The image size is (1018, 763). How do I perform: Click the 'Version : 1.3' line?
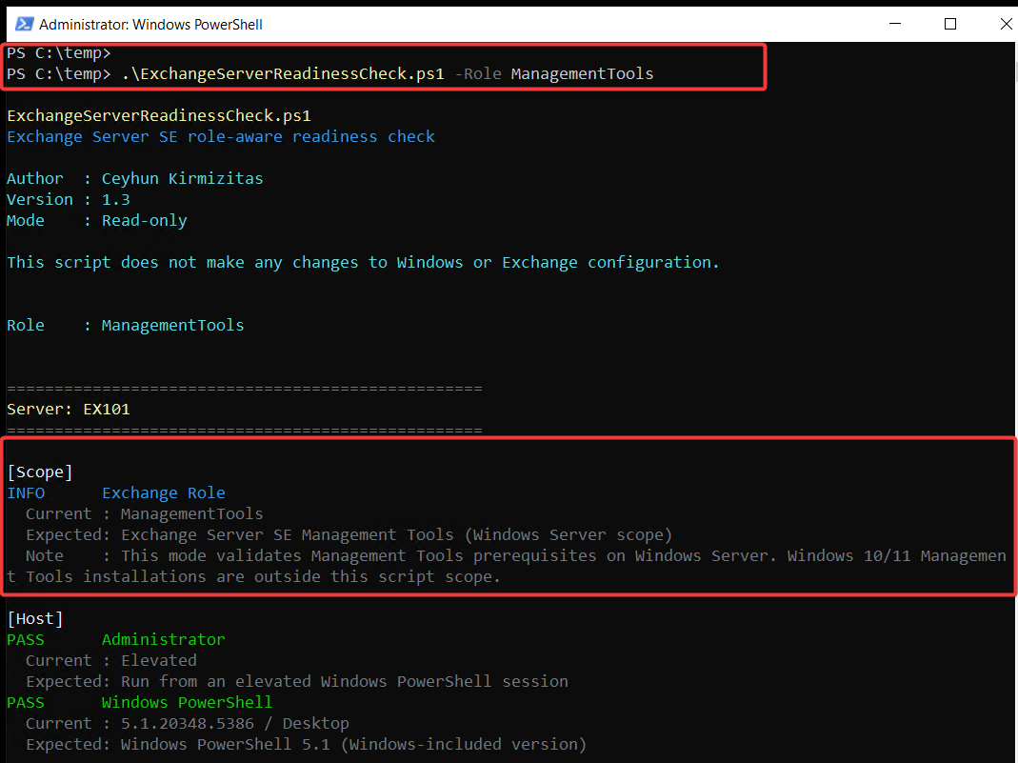tap(69, 199)
